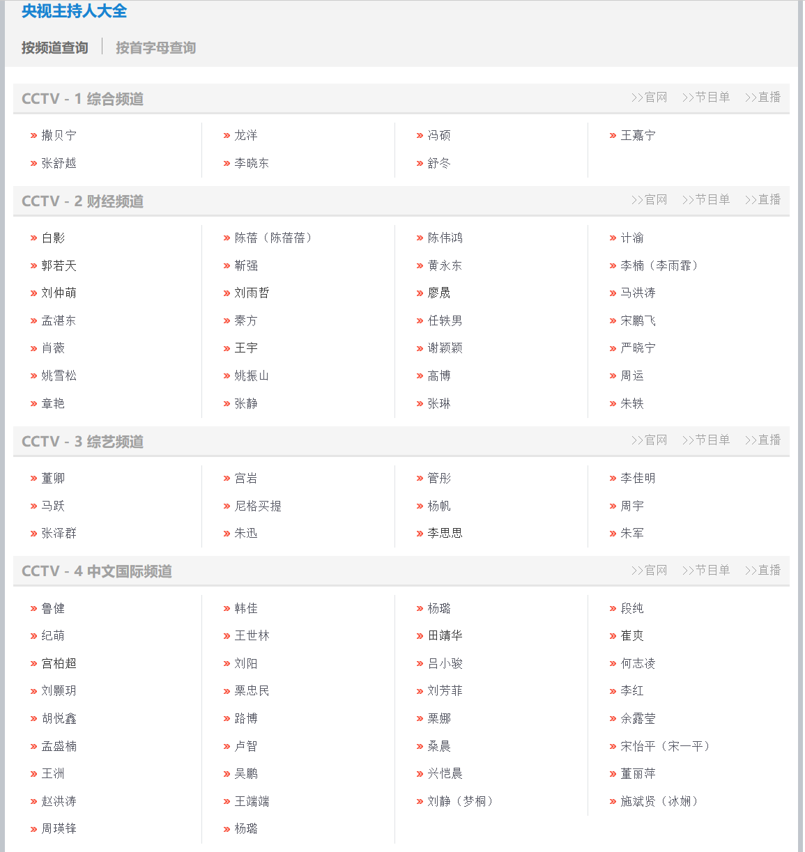
Task: Open CCTV-4 直播 link
Action: (762, 570)
